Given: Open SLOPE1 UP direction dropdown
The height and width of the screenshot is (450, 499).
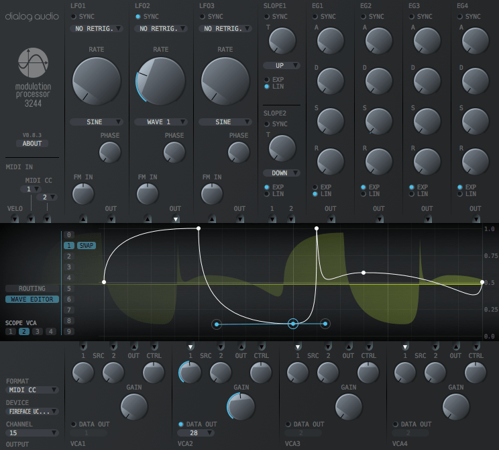Looking at the screenshot, I should click(x=281, y=66).
